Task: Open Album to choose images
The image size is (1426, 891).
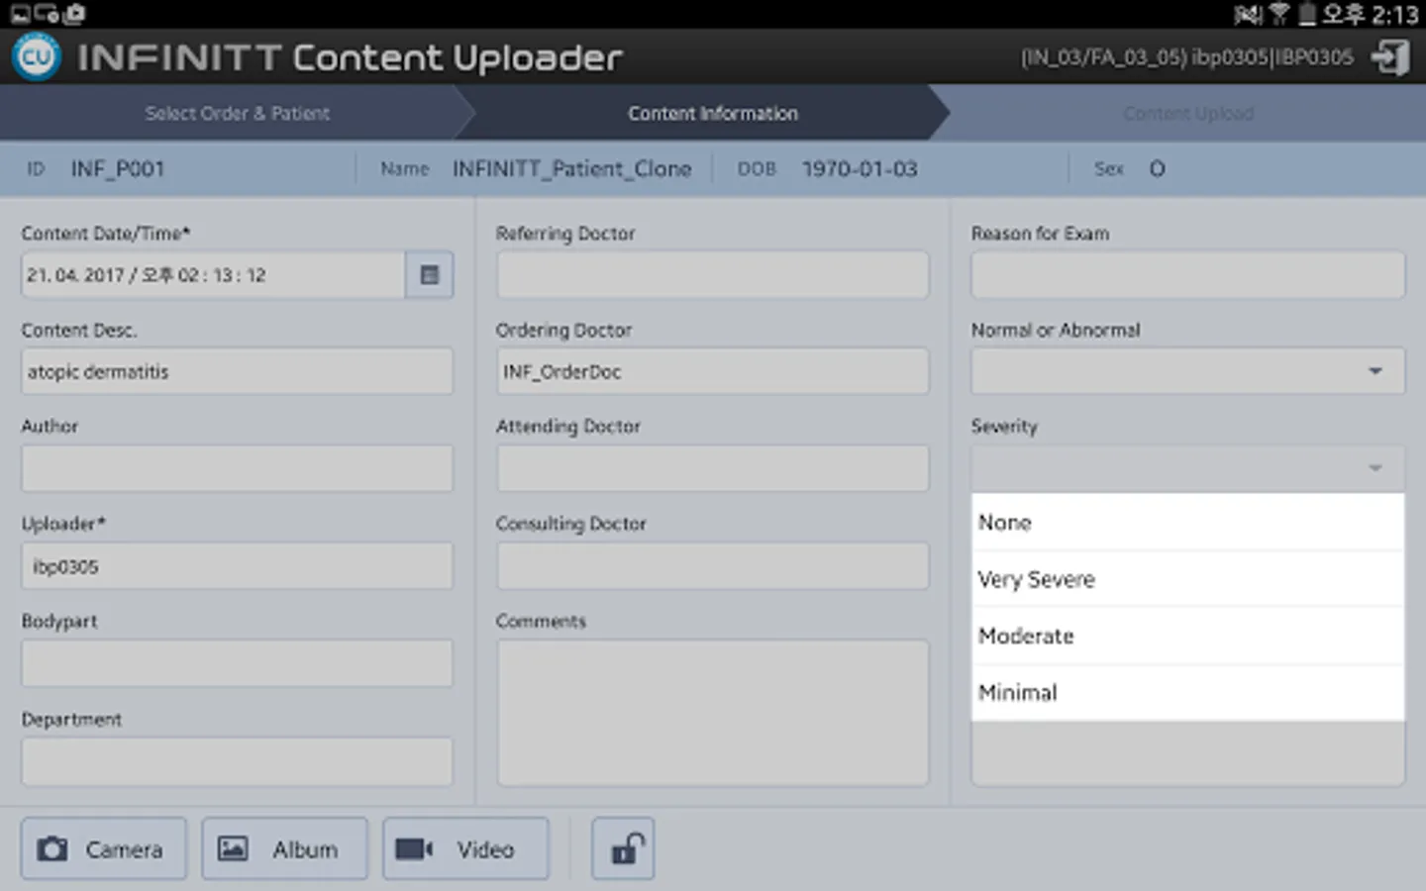Action: pyautogui.click(x=285, y=848)
